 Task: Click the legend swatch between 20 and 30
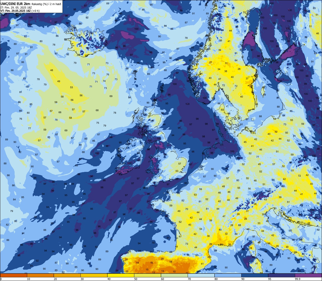(x=67, y=275)
